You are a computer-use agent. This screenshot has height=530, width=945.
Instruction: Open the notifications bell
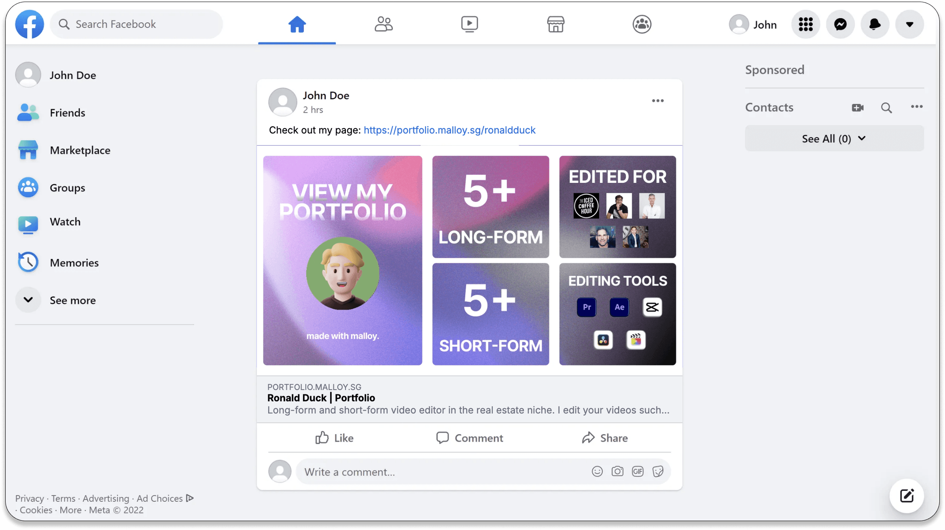[875, 24]
